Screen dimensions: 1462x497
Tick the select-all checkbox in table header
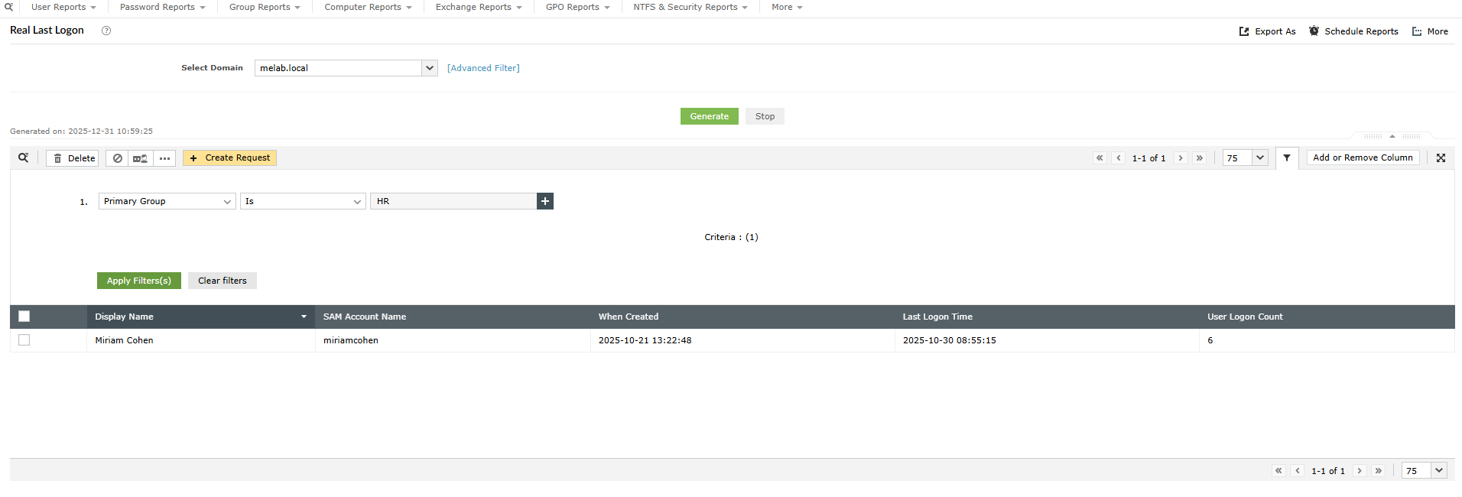[24, 317]
